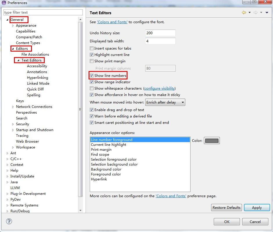Image resolution: width=273 pixels, height=232 pixels.
Task: Toggle Enable drag and drop of text
Action: (x=91, y=110)
